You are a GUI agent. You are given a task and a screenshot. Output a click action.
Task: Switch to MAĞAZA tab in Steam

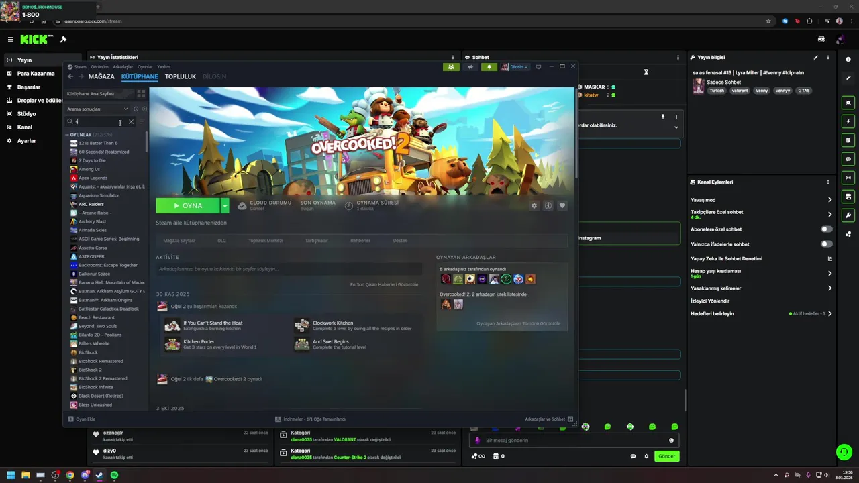101,76
